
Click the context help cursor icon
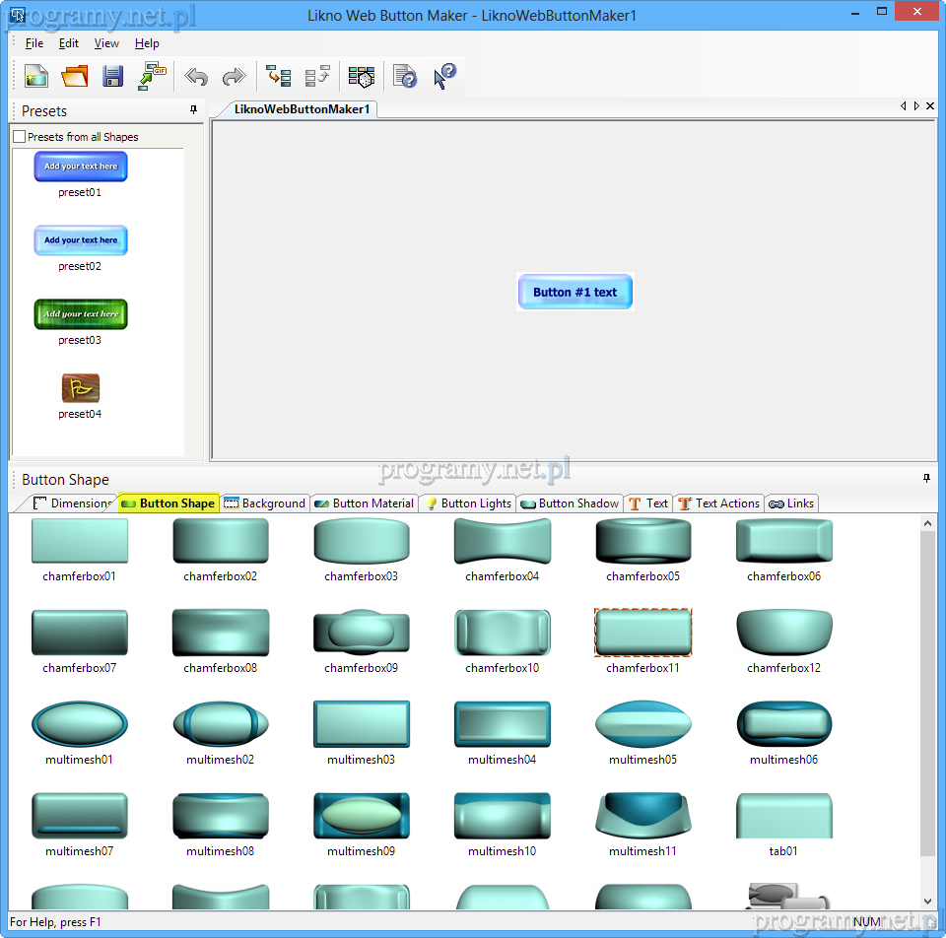click(x=444, y=77)
